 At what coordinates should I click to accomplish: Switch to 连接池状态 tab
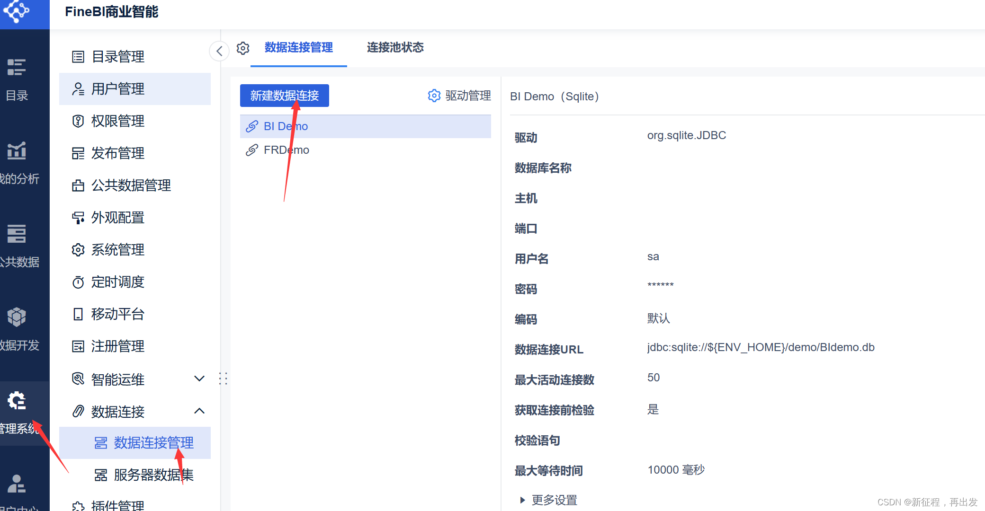pos(395,47)
